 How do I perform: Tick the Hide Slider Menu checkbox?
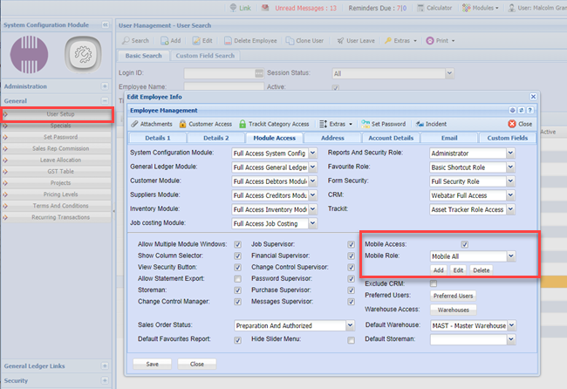click(x=351, y=339)
